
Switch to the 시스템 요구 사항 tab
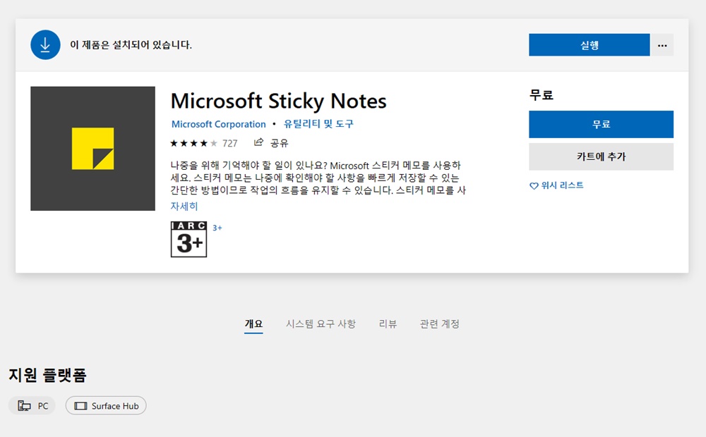point(321,324)
